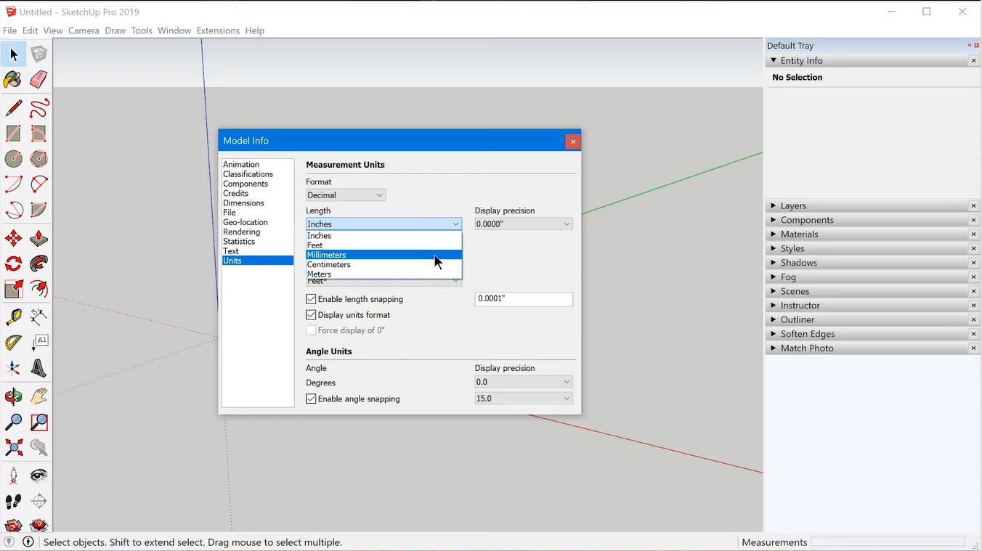Screen dimensions: 982x551
Task: Select the Line tool
Action: [13, 107]
